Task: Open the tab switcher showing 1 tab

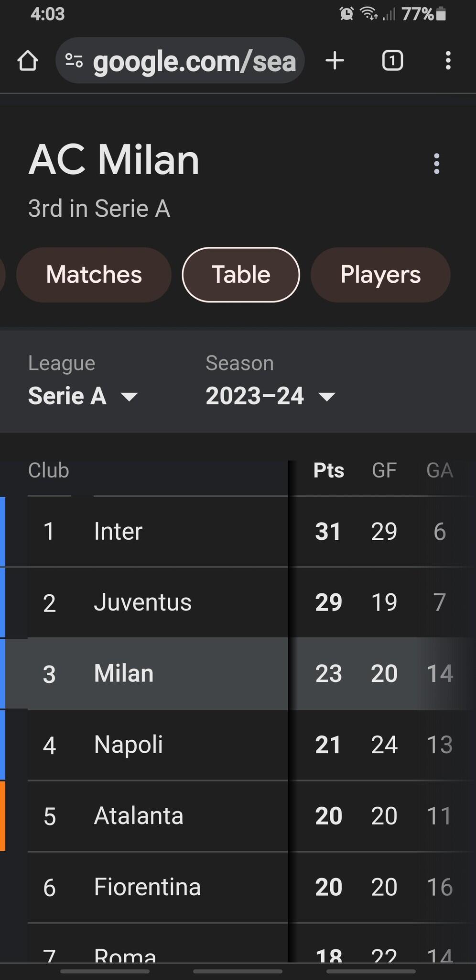Action: pos(392,61)
